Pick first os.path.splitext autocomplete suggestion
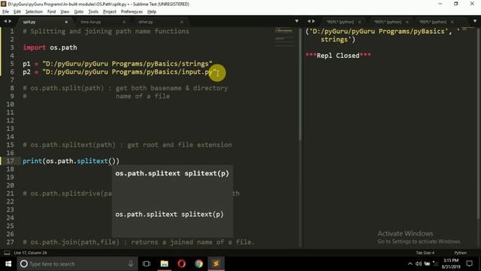 172,173
